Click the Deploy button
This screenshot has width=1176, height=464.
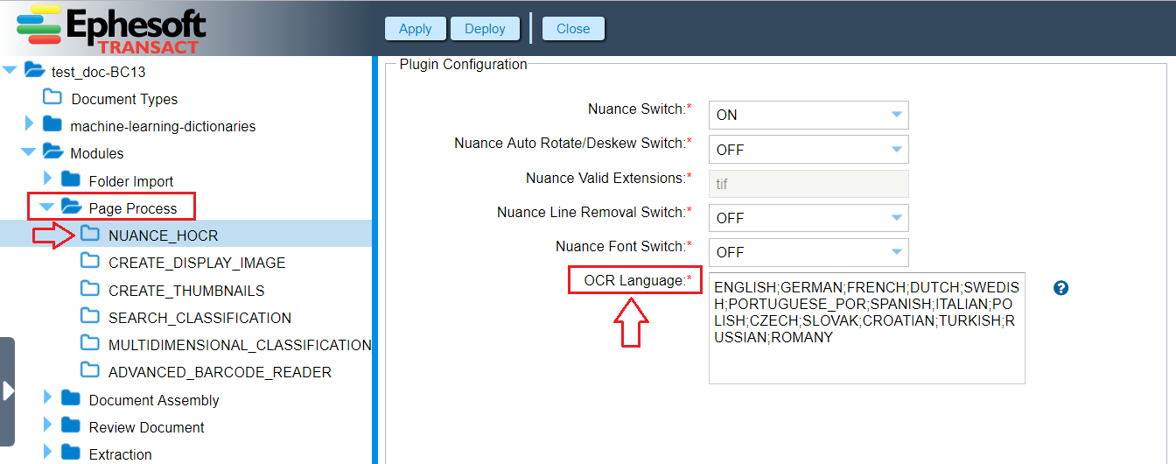coord(486,28)
